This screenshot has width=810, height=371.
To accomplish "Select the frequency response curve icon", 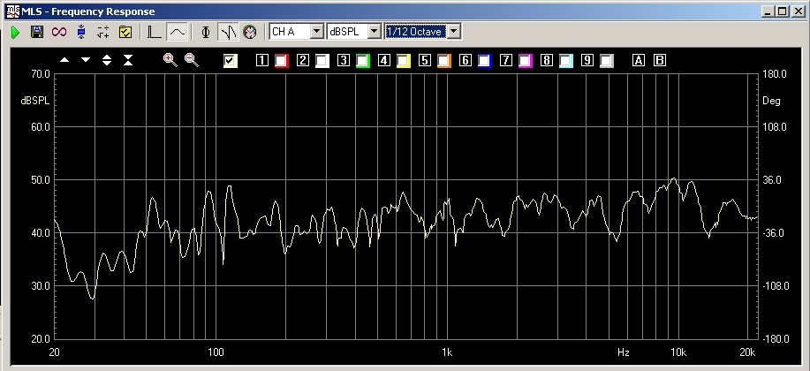I will (x=177, y=32).
